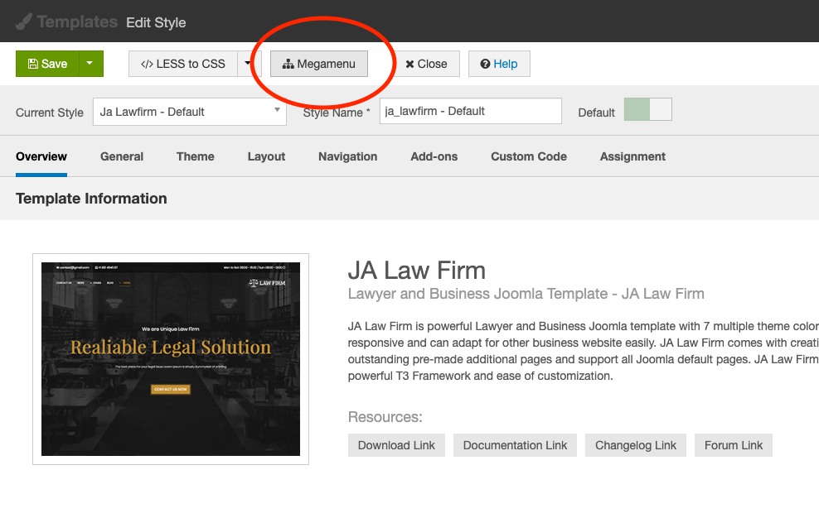
Task: Open the Save dropdown arrow
Action: click(91, 64)
